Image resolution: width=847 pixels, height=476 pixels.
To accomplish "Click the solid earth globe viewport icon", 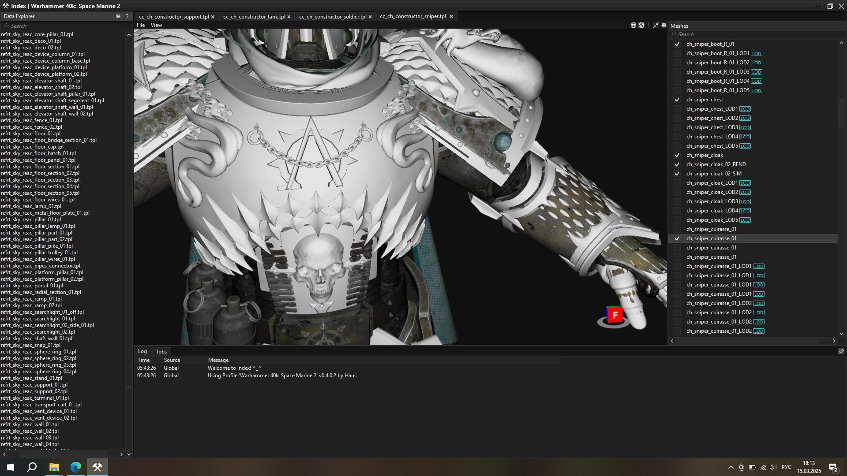I will 641,25.
